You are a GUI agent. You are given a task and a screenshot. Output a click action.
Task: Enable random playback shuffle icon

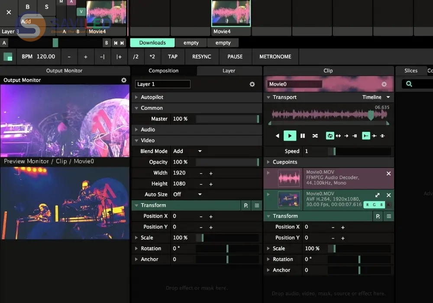click(315, 136)
